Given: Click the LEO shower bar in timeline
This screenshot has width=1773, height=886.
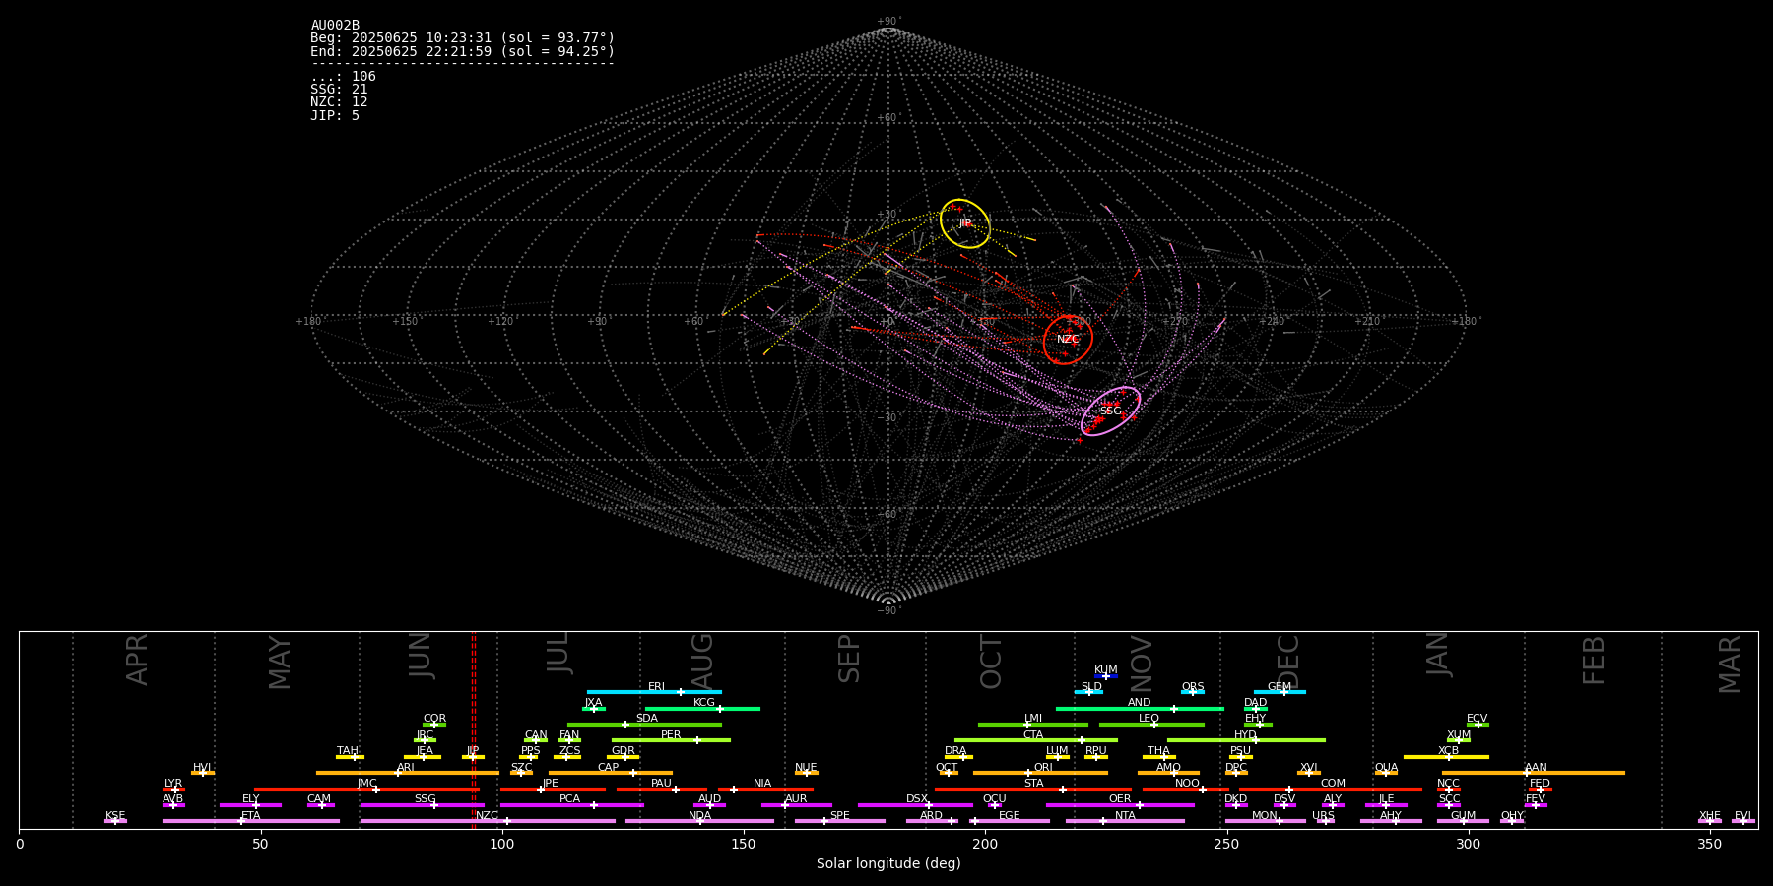Looking at the screenshot, I should (1151, 725).
